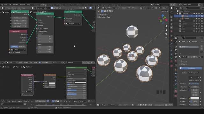Viewport: 204px width, 114px height.
Task: Toggle visibility eye of the Plane object
Action: 199,16
